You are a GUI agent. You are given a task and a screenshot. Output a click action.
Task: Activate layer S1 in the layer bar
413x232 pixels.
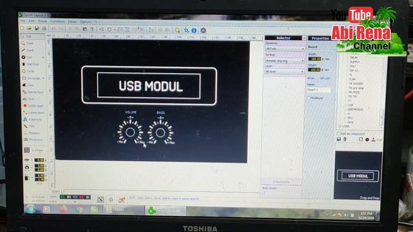click(69, 197)
